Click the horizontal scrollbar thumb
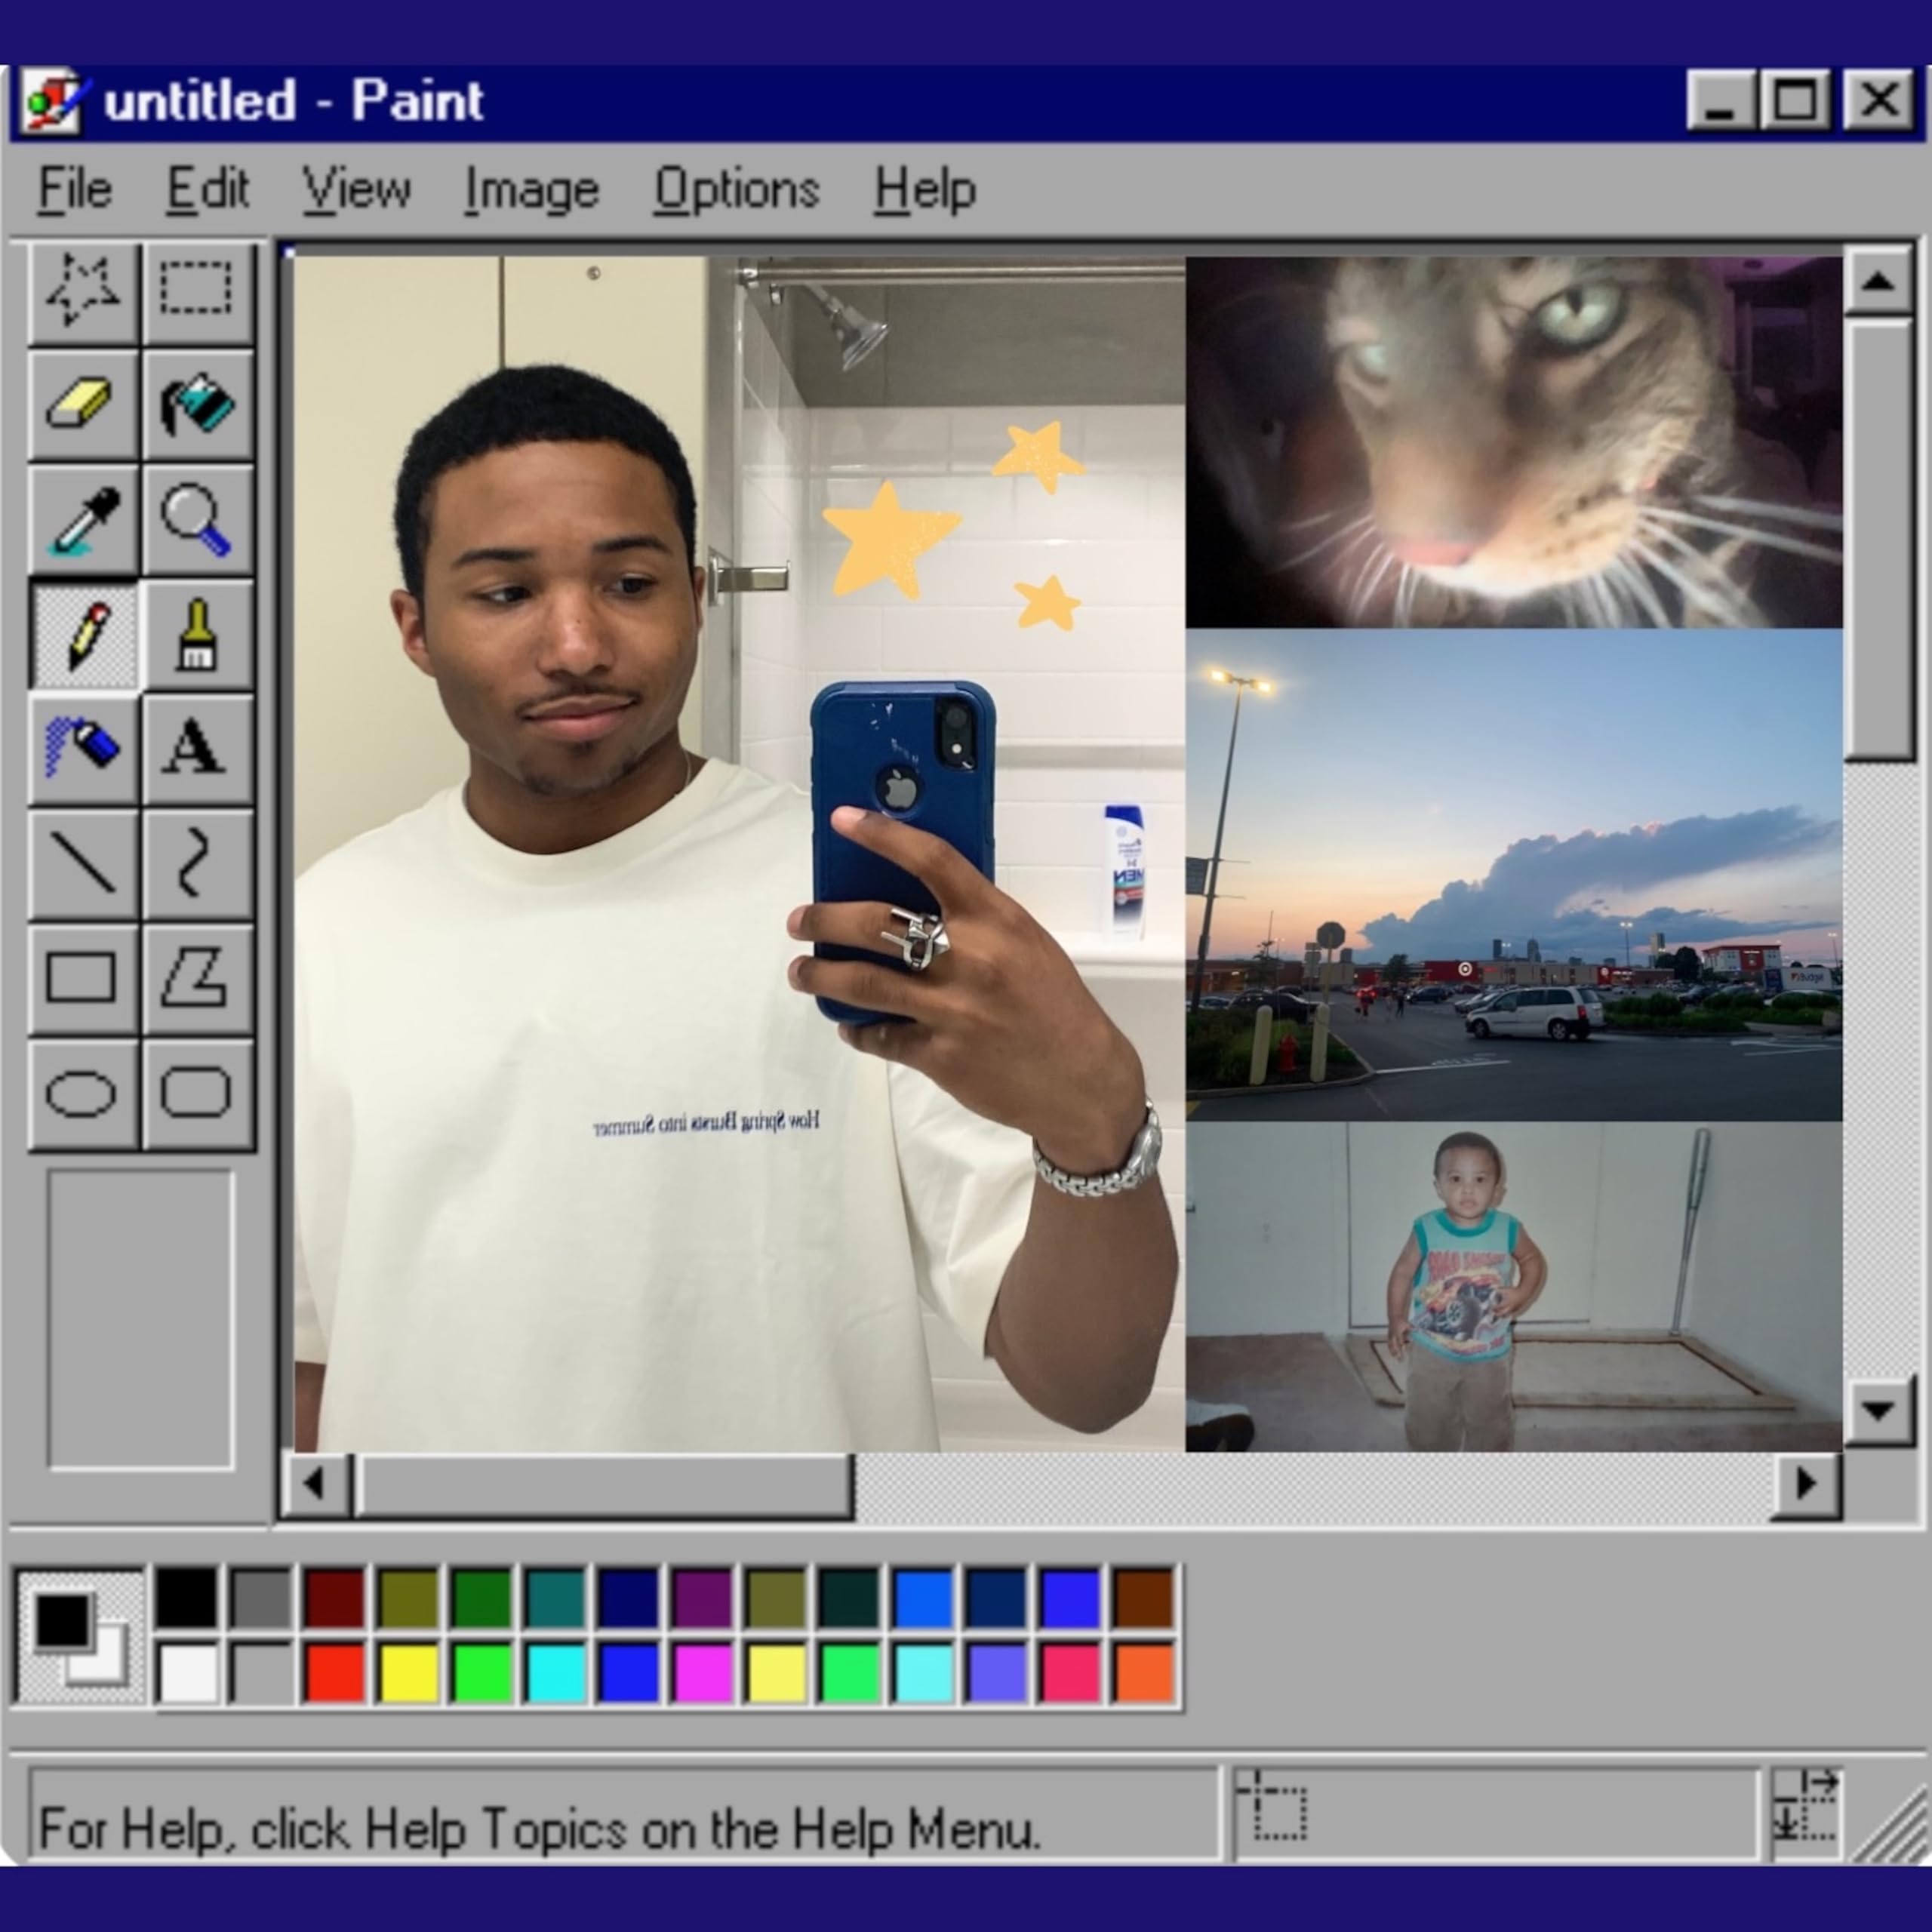 tap(604, 1485)
